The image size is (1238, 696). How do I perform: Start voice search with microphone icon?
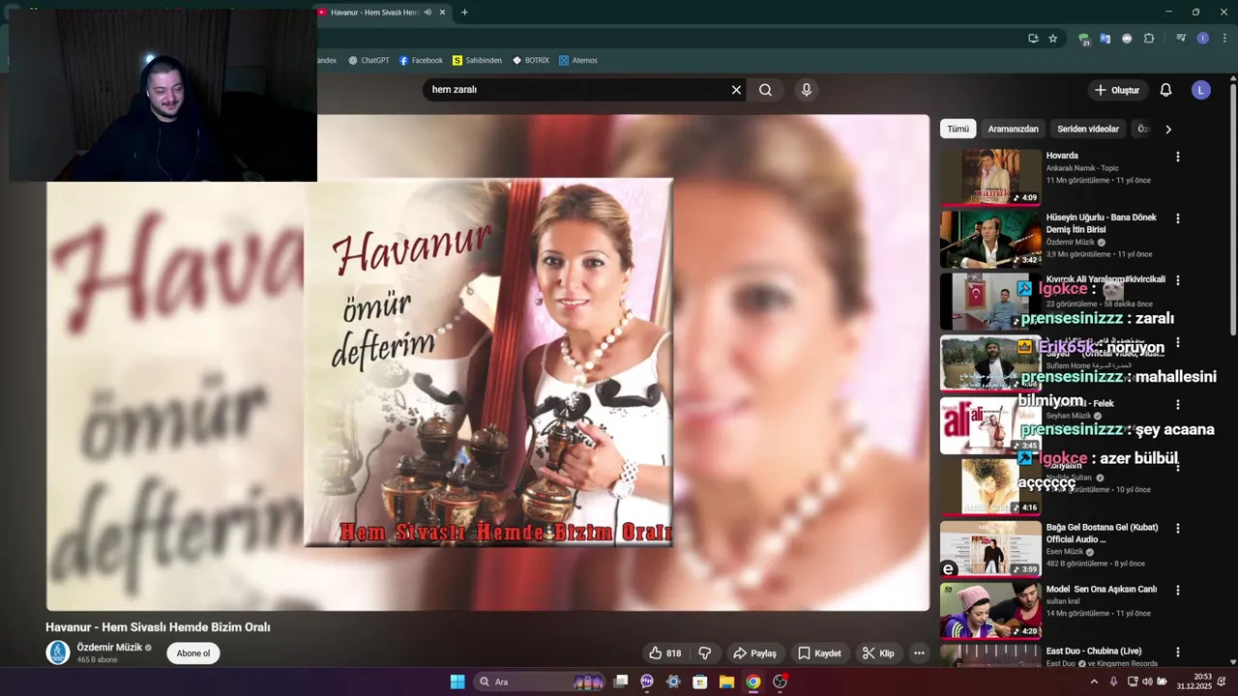[x=807, y=90]
